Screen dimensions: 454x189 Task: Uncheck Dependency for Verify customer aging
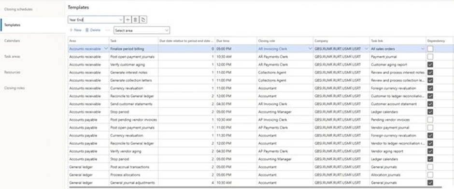point(430,64)
